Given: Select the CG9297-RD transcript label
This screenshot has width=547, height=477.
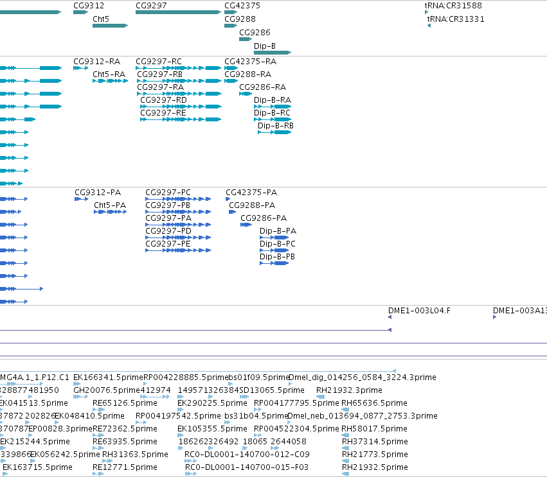Looking at the screenshot, I should tap(164, 100).
